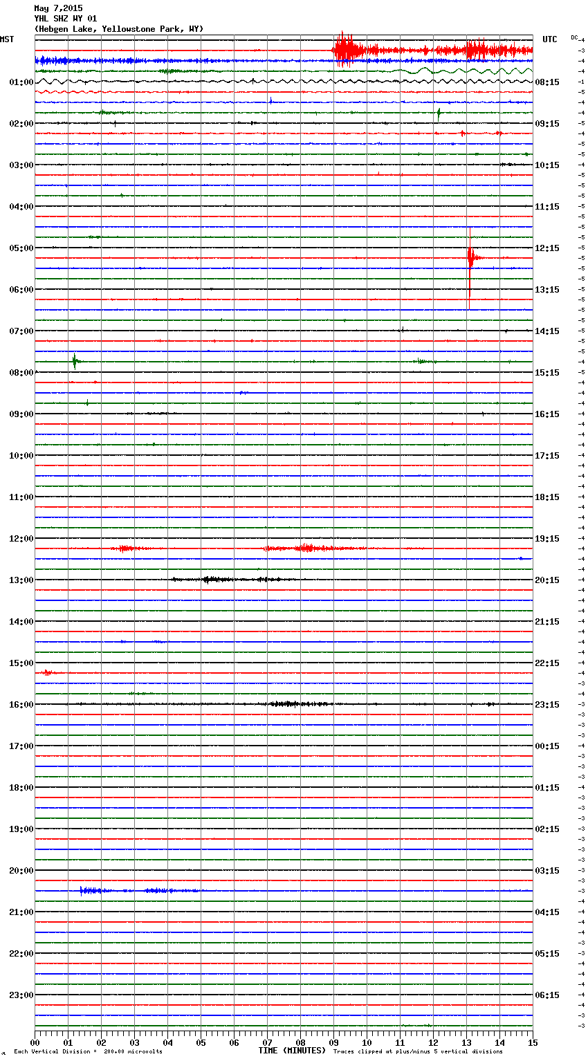
Task: Select the 08:00 MST time label
Action: 21,373
